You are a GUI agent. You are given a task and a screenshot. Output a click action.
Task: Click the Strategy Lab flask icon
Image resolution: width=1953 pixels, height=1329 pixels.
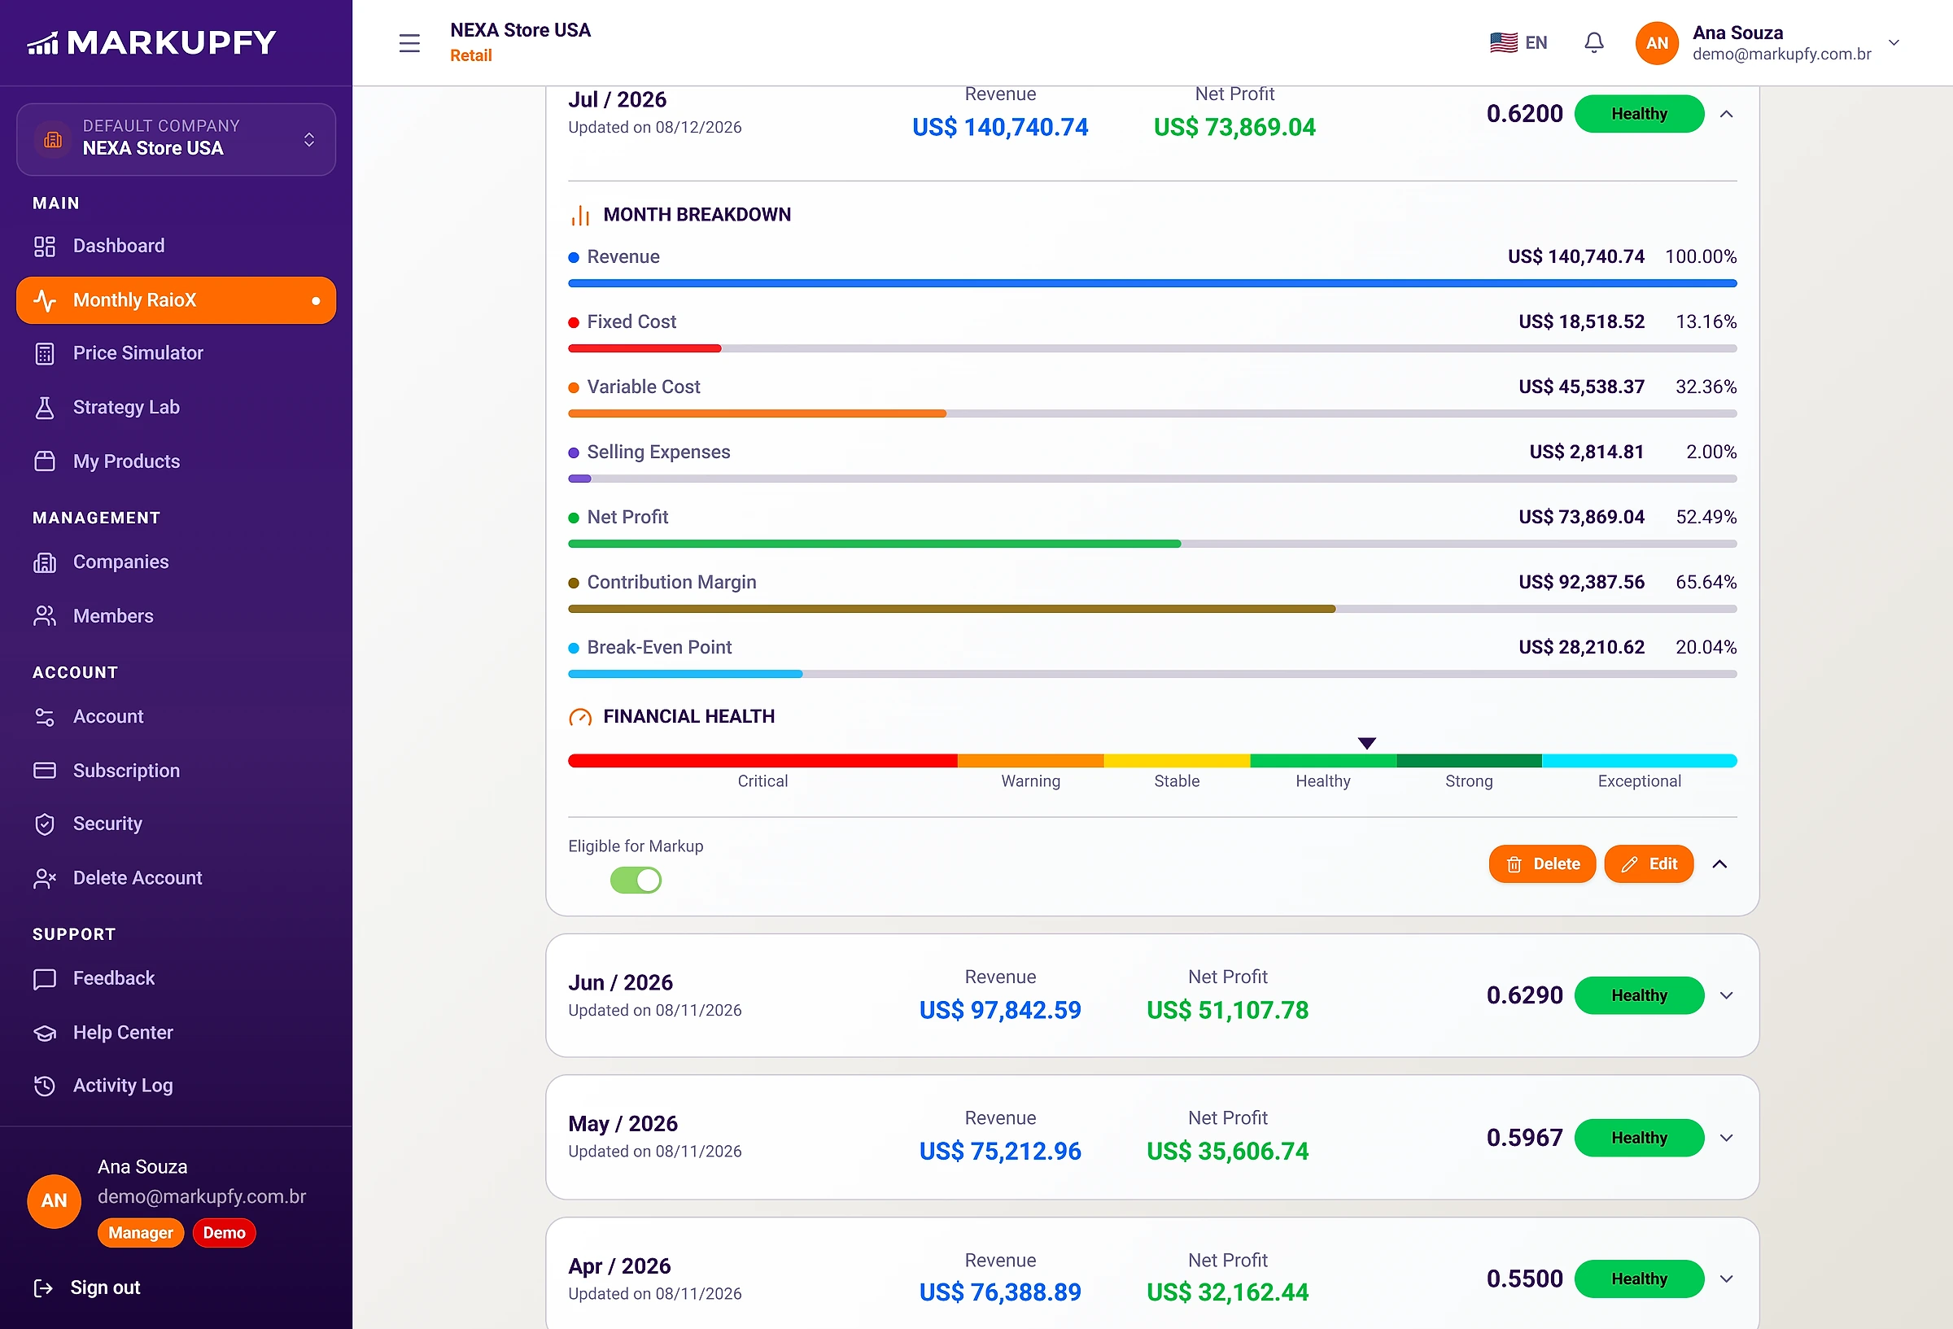(x=45, y=408)
